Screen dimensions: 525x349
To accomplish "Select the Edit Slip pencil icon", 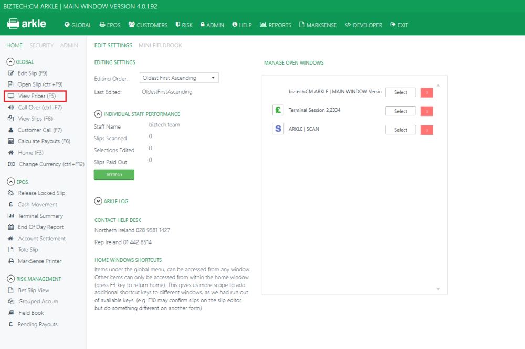I will [10, 73].
